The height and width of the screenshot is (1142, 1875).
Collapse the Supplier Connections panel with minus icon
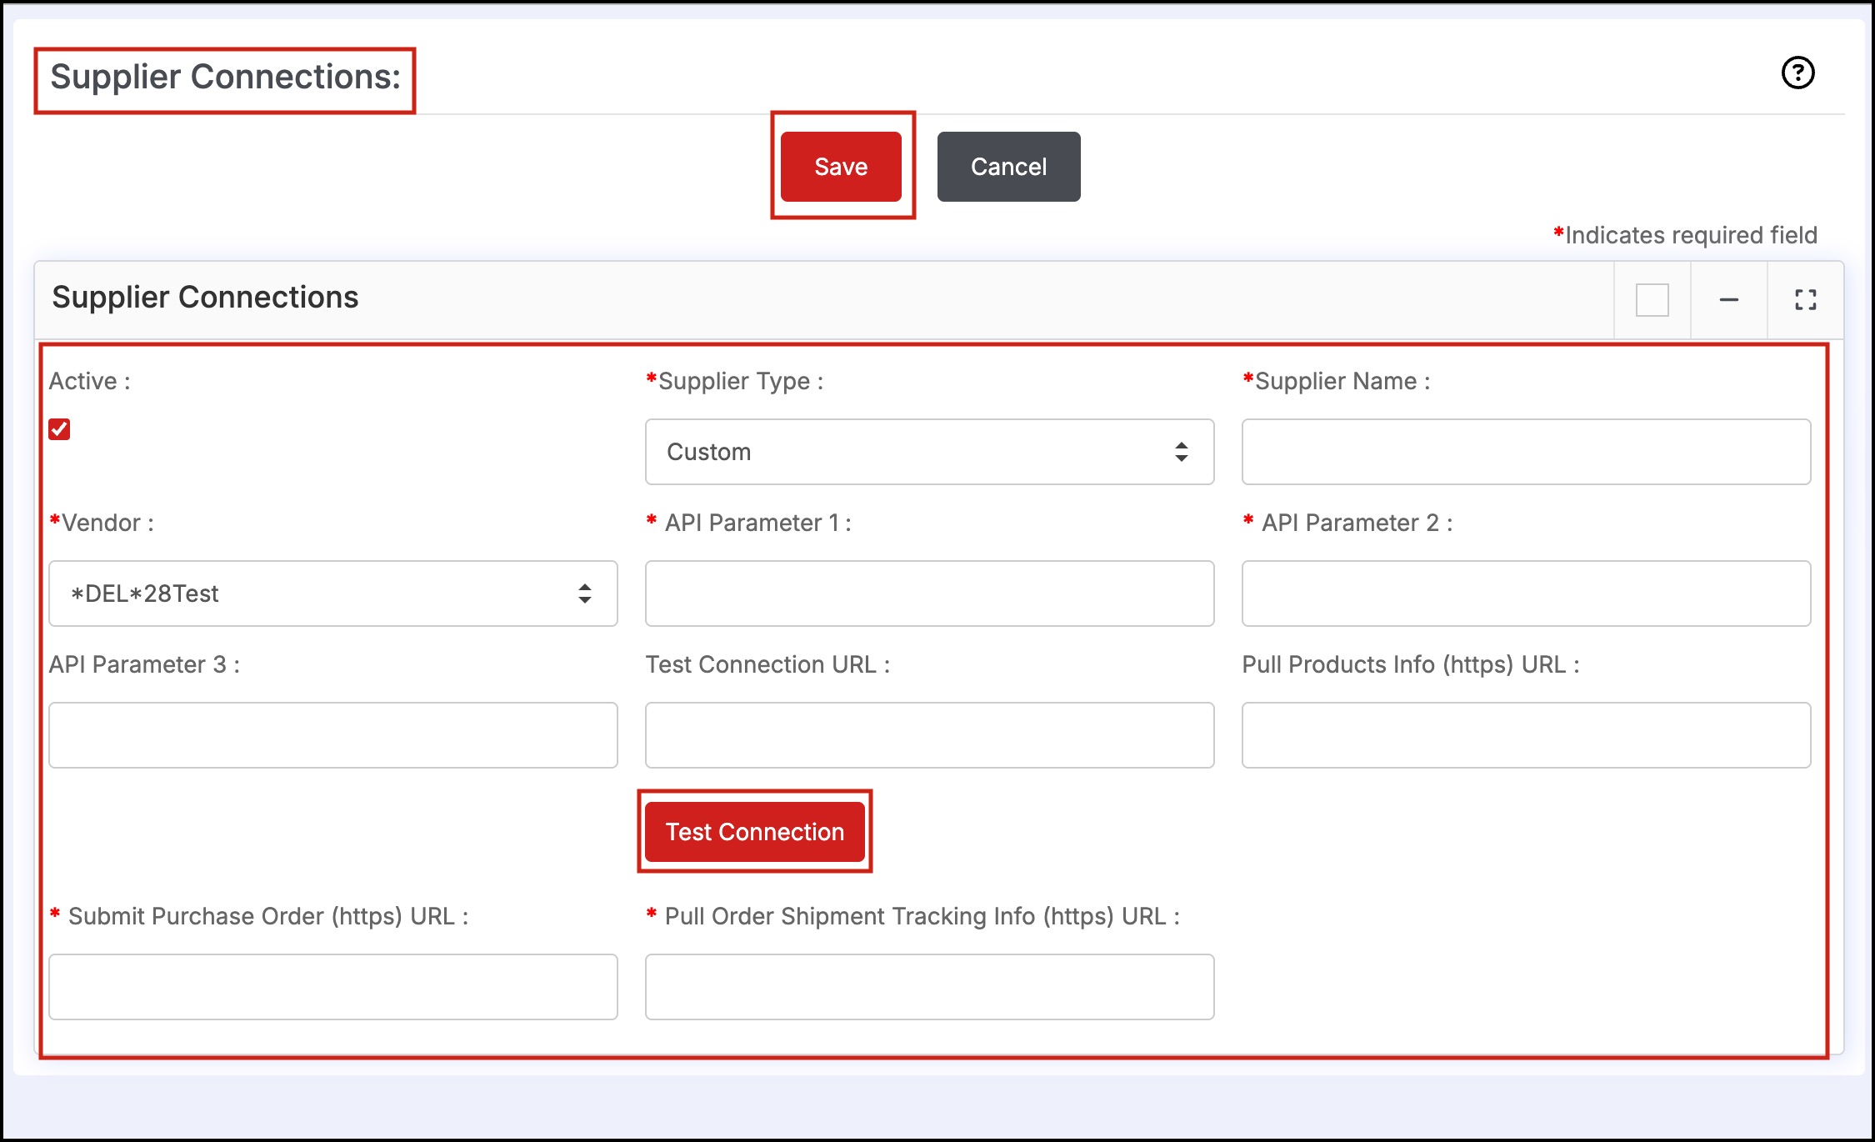pyautogui.click(x=1728, y=299)
